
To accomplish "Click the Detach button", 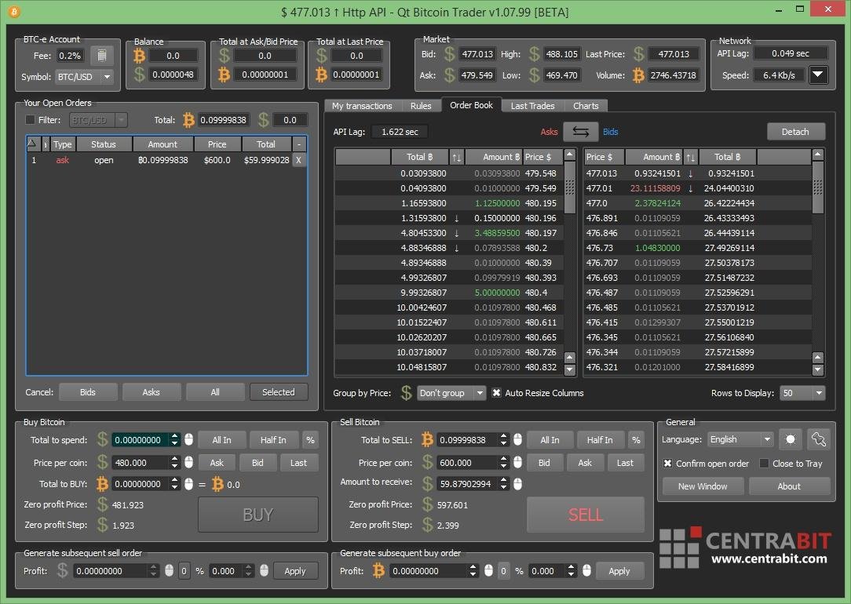I will (x=795, y=132).
